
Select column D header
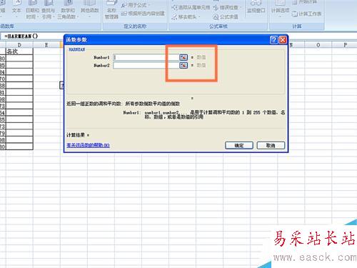coord(19,45)
